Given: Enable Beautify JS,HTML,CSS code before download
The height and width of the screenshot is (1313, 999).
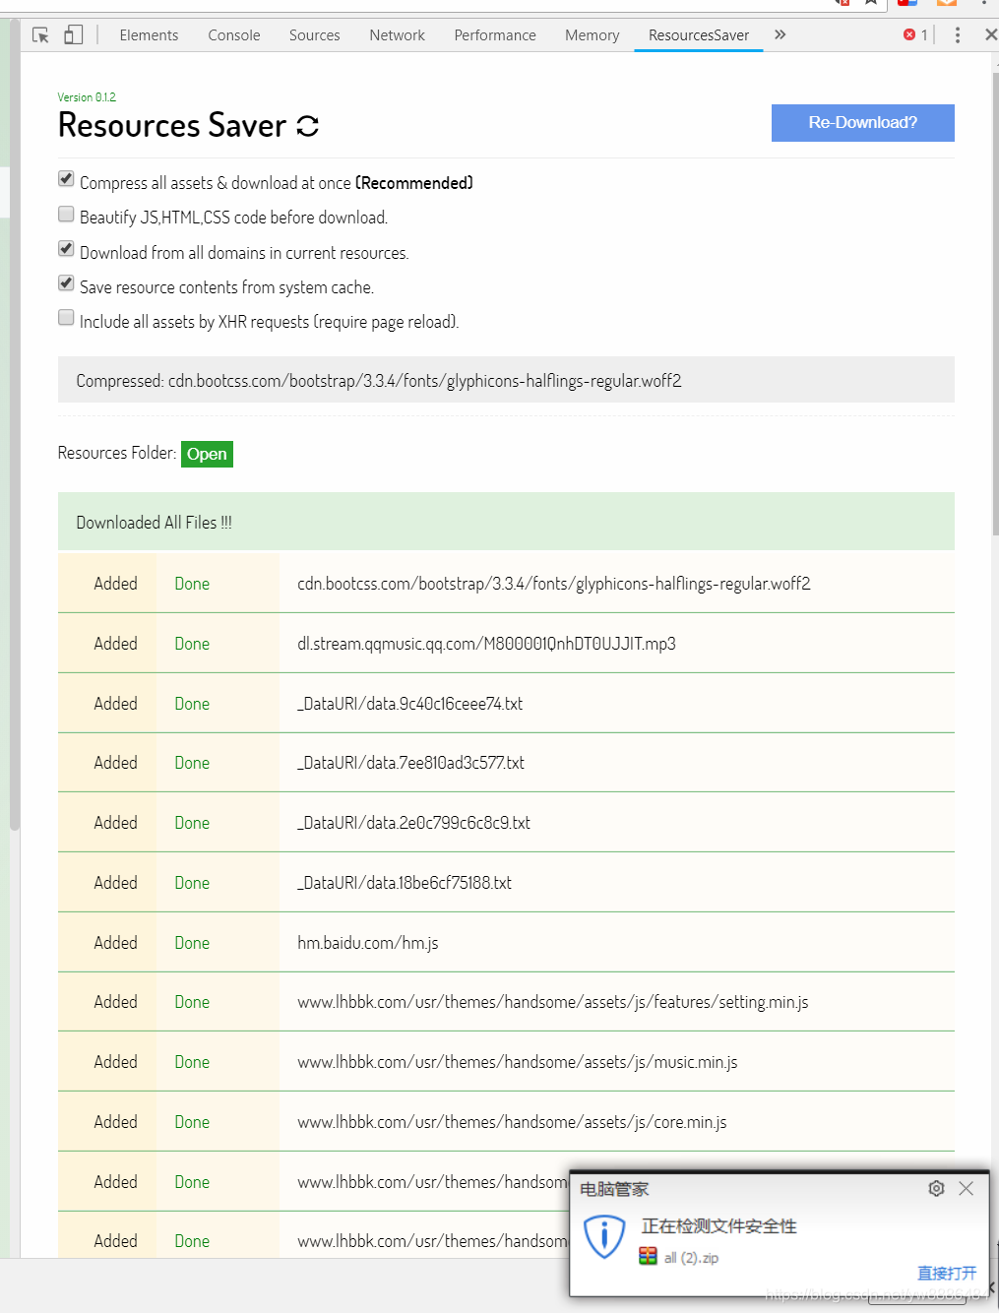Looking at the screenshot, I should 65,213.
